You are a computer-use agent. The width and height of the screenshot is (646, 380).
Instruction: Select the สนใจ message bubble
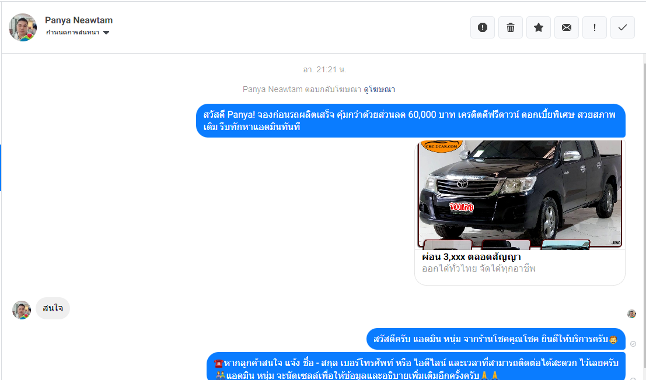53,308
